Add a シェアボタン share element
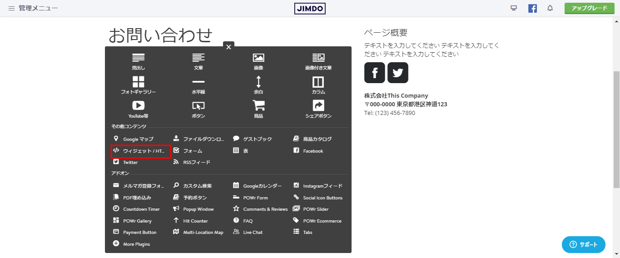This screenshot has width=620, height=258. pos(318,109)
